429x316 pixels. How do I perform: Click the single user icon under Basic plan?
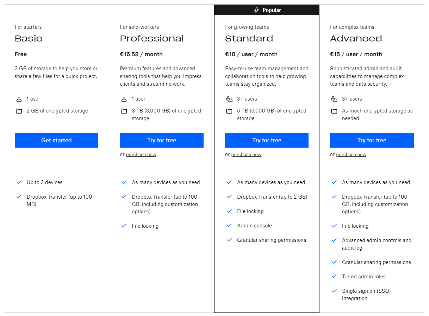19,99
